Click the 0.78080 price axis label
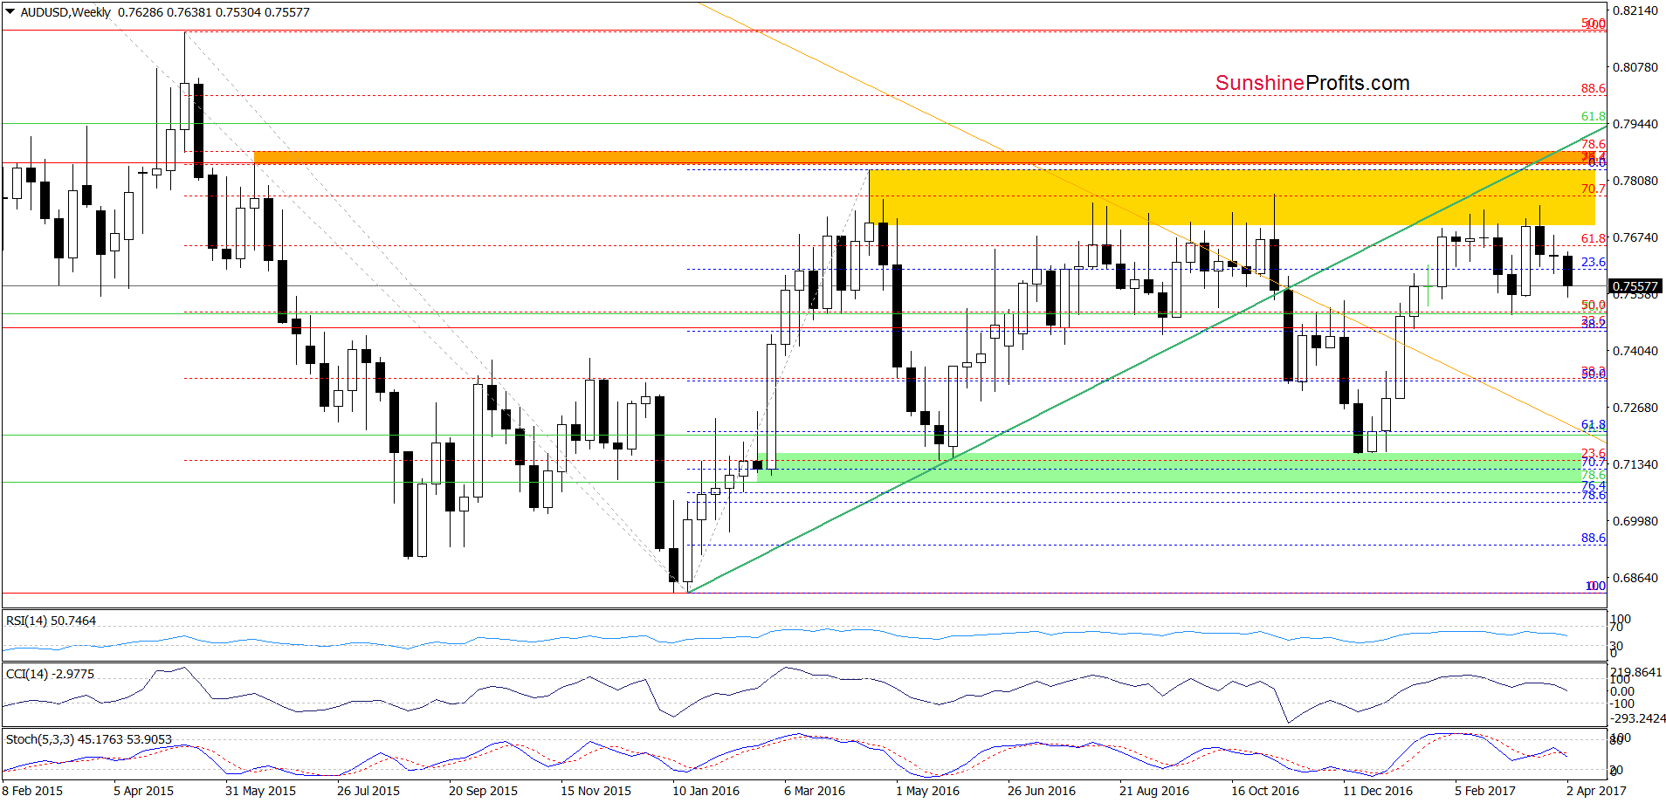This screenshot has width=1666, height=803. (1635, 181)
